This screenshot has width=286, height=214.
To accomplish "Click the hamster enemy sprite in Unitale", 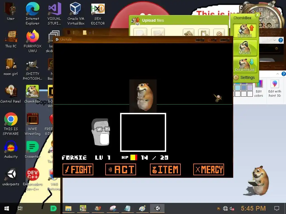I will pos(143,96).
